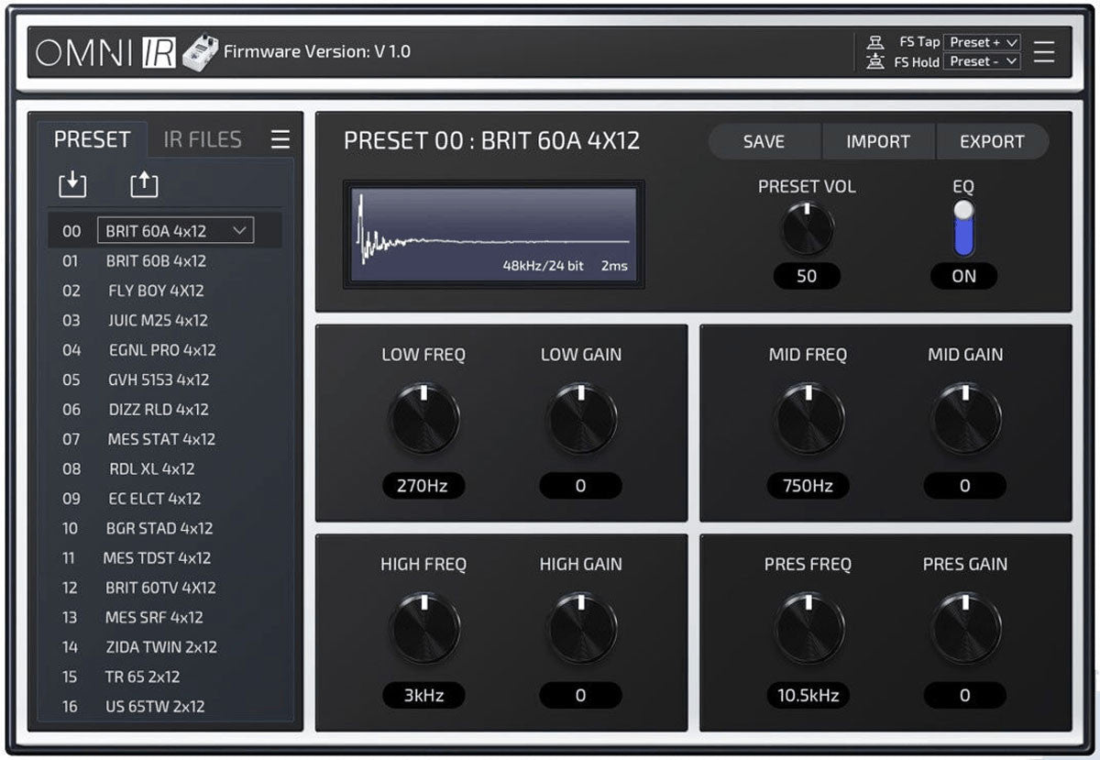Select preset 10 BGR STAD 4x12
The image size is (1100, 760).
click(x=165, y=528)
